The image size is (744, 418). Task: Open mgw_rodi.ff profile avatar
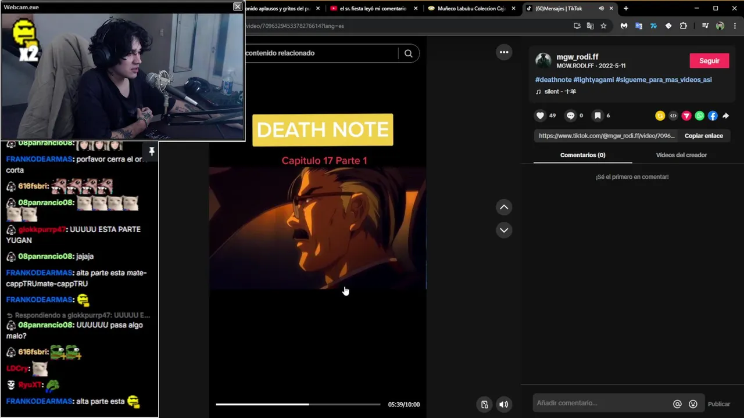(x=543, y=61)
